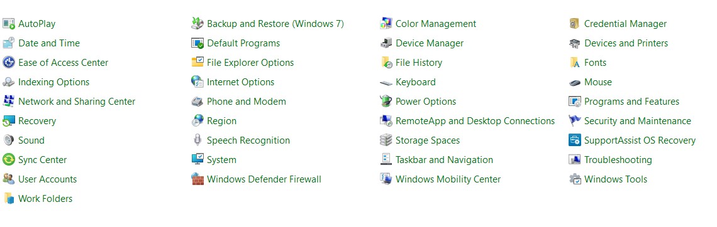
Task: Open Credential Manager link
Action: coord(625,24)
